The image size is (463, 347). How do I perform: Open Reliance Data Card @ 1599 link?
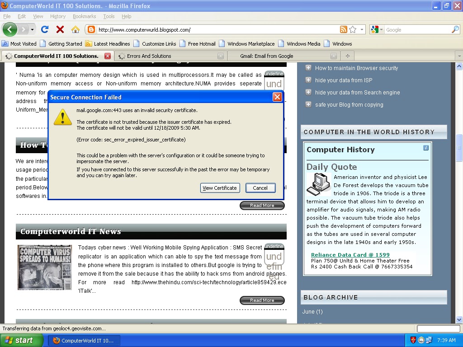pos(350,255)
